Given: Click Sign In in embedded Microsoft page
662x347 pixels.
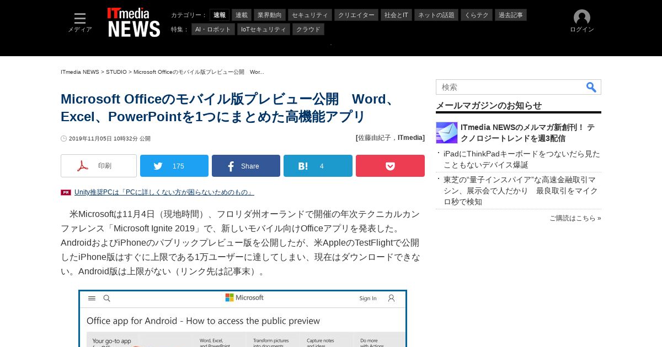Looking at the screenshot, I should point(368,298).
